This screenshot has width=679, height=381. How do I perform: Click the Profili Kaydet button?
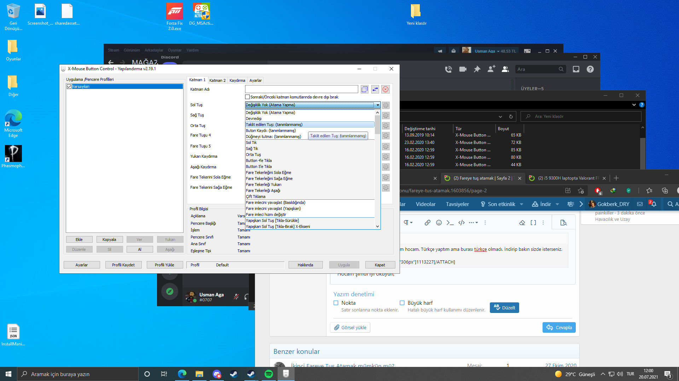pyautogui.click(x=123, y=265)
